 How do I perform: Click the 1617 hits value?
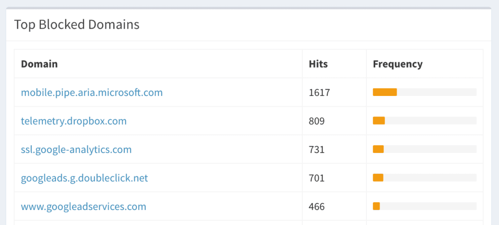[x=320, y=93]
